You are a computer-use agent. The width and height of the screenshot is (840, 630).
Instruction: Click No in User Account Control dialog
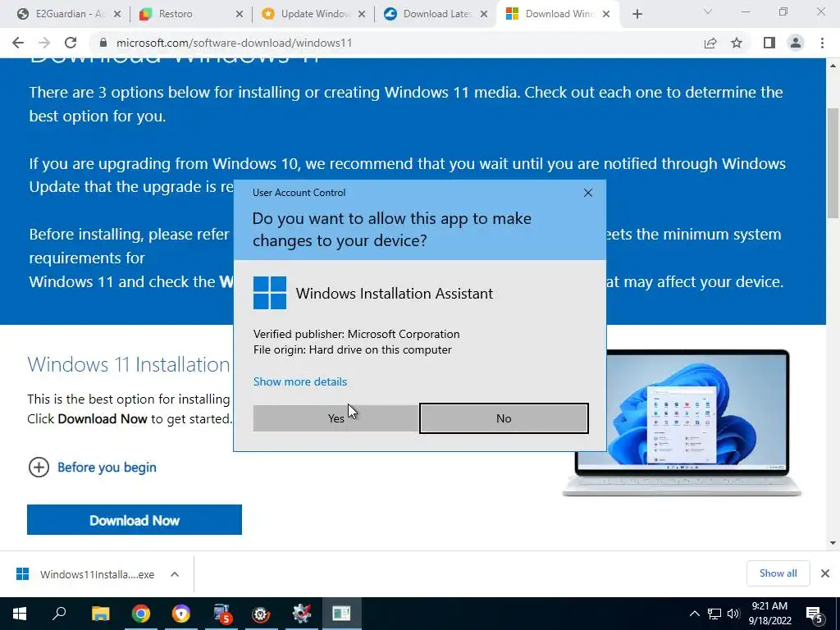pyautogui.click(x=504, y=418)
